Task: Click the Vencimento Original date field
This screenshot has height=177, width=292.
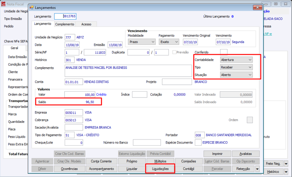Action: (x=190, y=42)
